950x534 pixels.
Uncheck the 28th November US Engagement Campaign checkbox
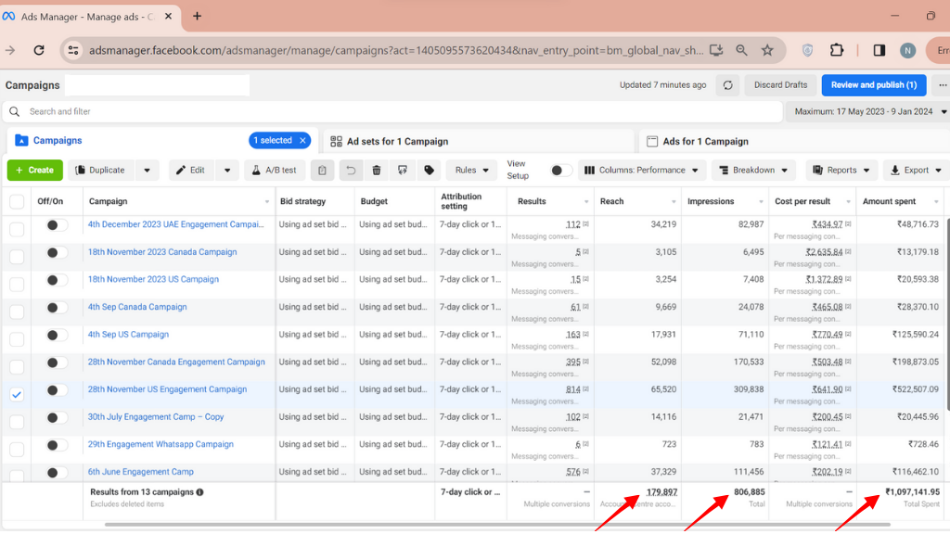pyautogui.click(x=17, y=394)
